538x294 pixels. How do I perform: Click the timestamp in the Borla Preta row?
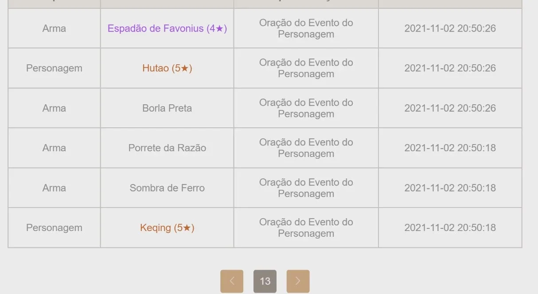[450, 108]
